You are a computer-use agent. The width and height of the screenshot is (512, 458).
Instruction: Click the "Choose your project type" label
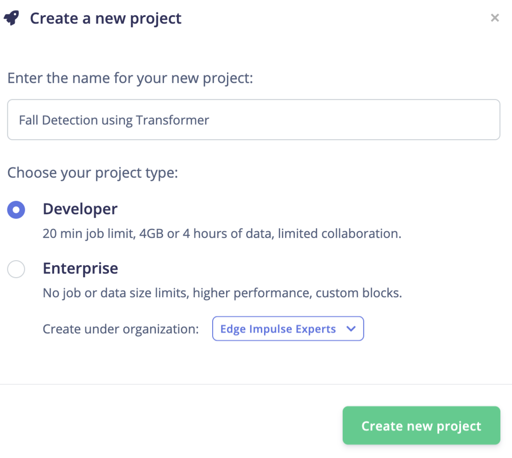93,173
